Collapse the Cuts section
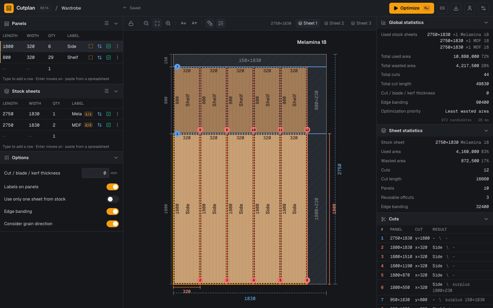 pyautogui.click(x=486, y=219)
